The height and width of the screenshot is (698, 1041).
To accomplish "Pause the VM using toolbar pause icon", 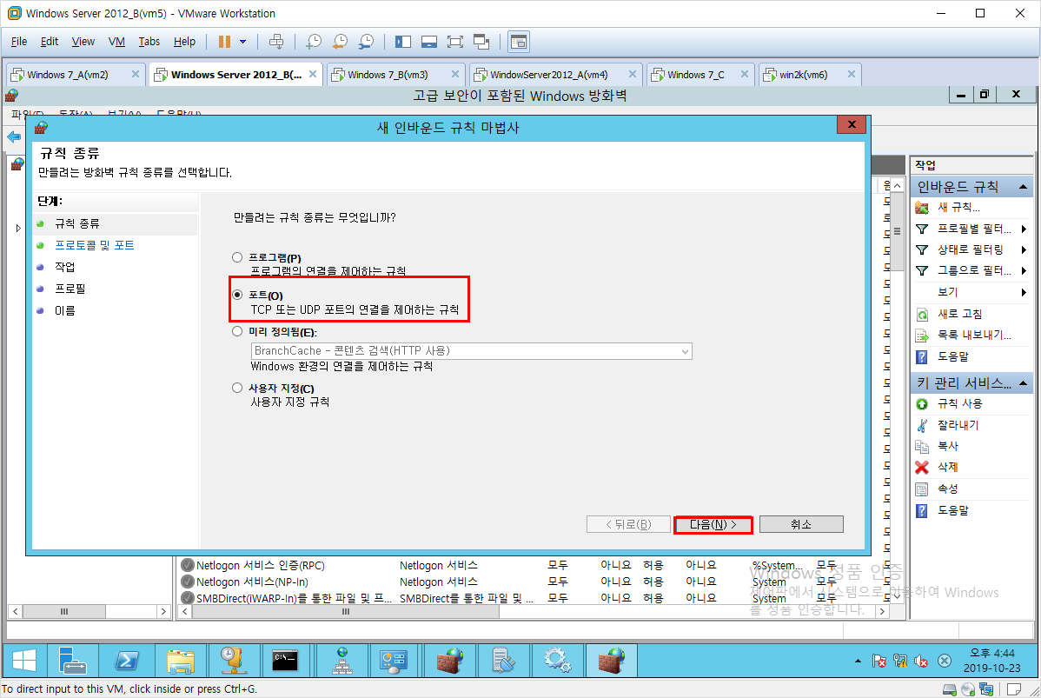I will point(224,42).
